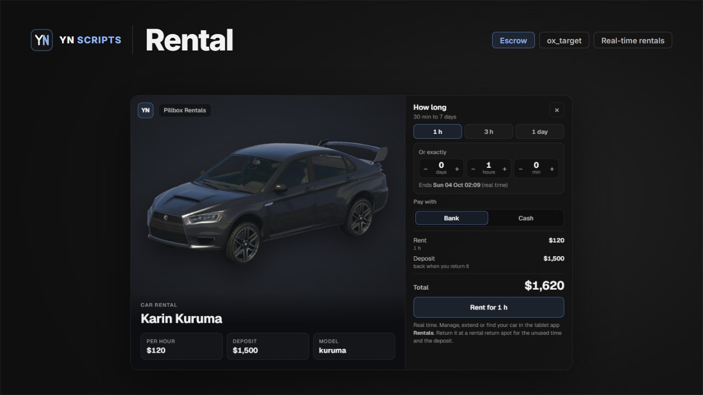Click the DEPOSIT $1,500 info card
703x395 pixels.
click(268, 346)
